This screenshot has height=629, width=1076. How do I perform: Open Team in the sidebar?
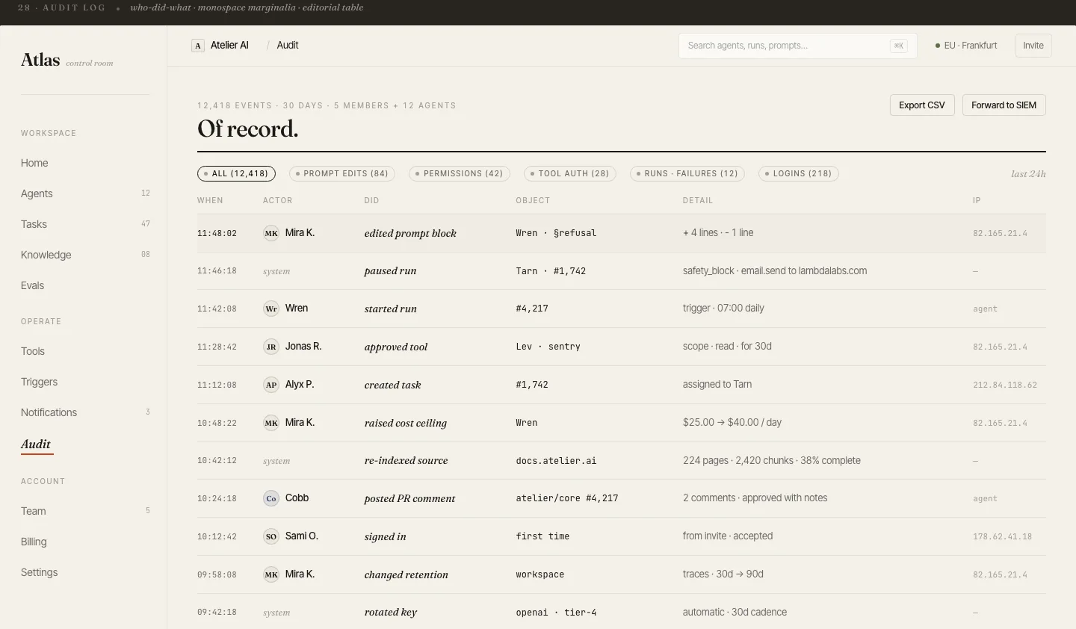coord(85,511)
